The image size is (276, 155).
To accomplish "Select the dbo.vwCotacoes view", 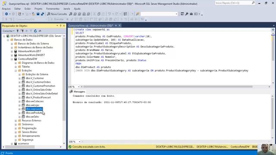I will [x=34, y=102].
